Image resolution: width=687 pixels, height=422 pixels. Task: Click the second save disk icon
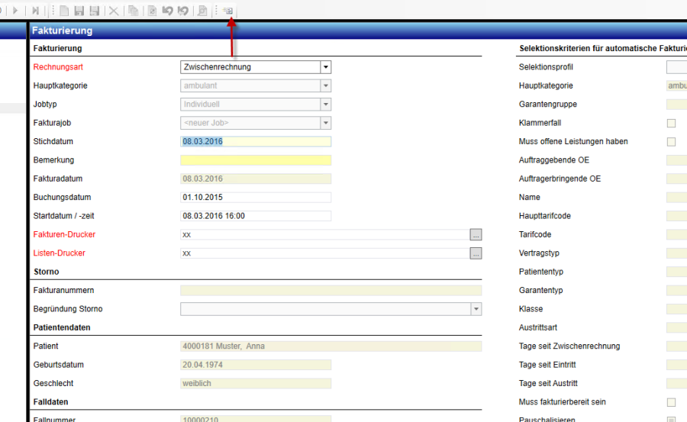94,10
